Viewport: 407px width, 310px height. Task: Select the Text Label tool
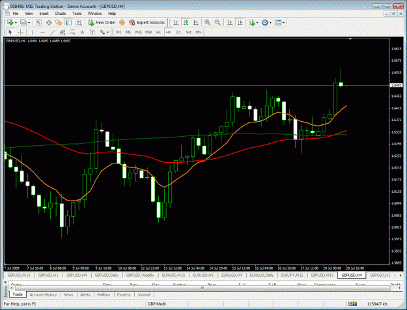coord(92,32)
